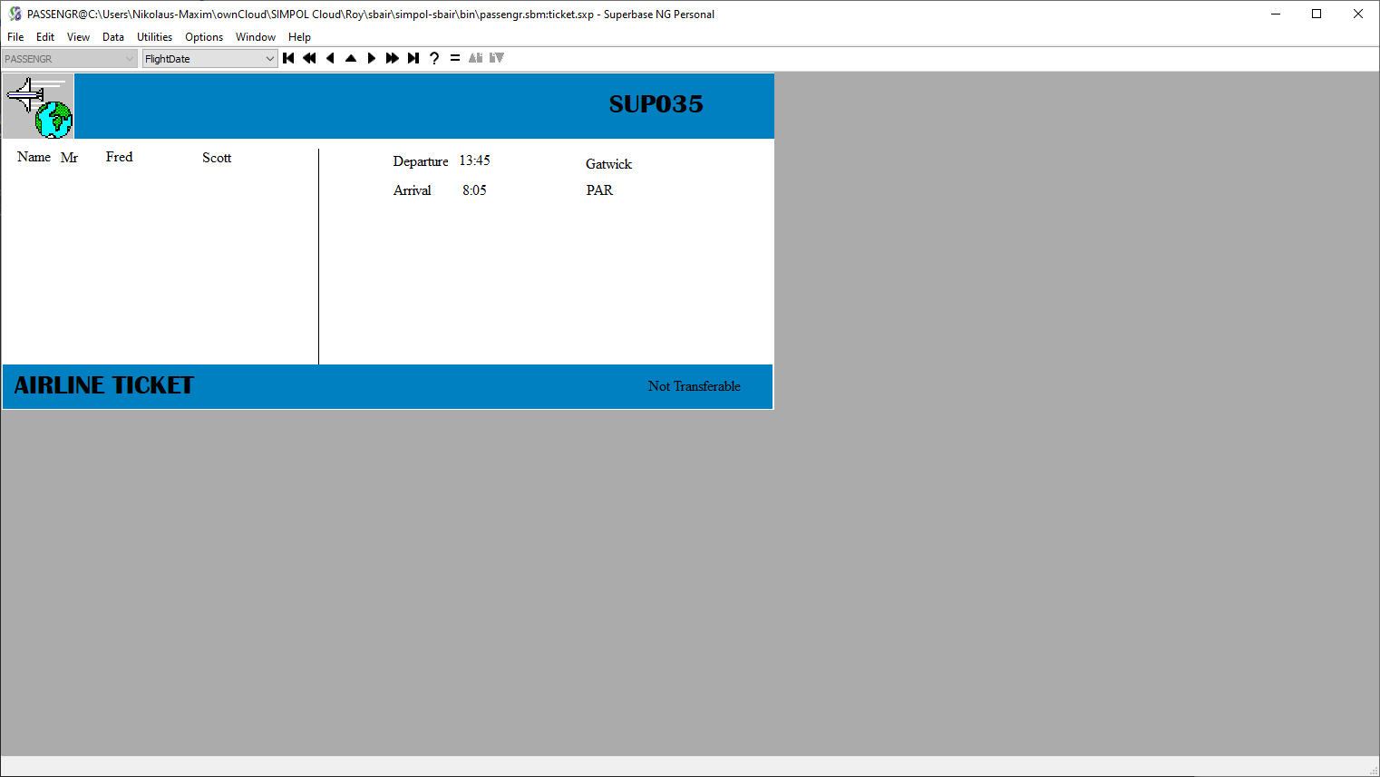Click the Gatwick departure location text

607,164
